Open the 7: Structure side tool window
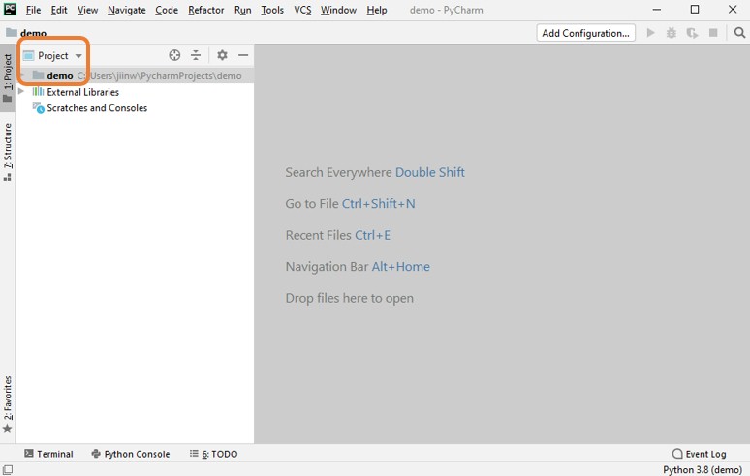The height and width of the screenshot is (476, 750). pos(8,152)
